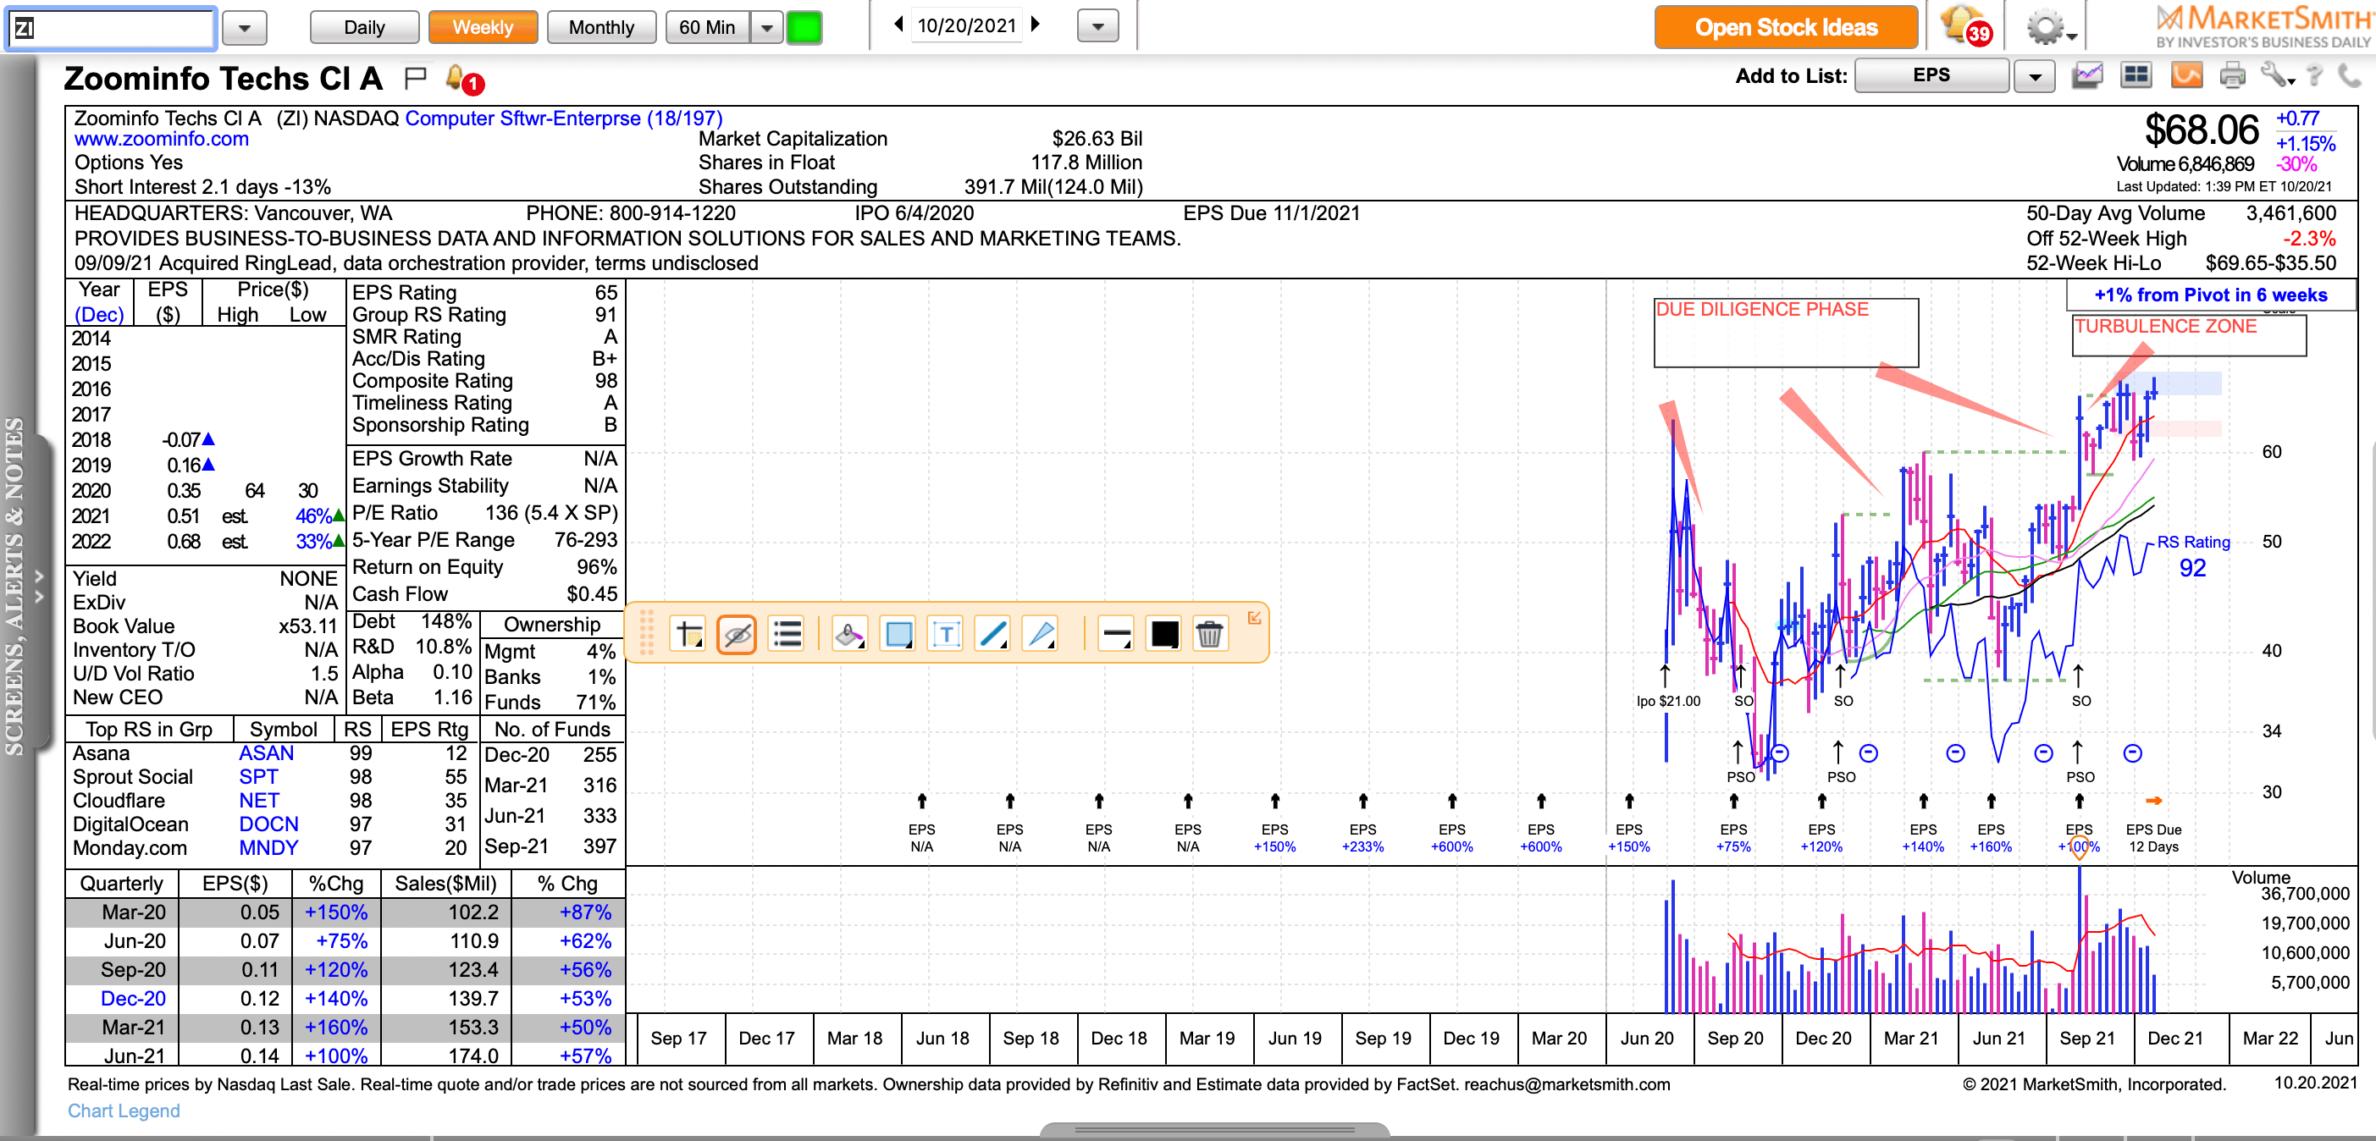Open alerts bell with 39 badge
Viewport: 2376px width, 1141px height.
pyautogui.click(x=1966, y=27)
